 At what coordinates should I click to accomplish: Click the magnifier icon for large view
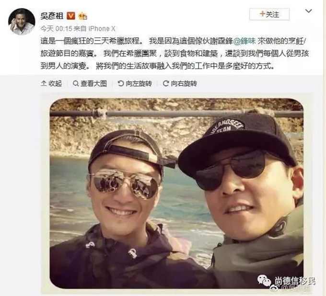coord(76,83)
